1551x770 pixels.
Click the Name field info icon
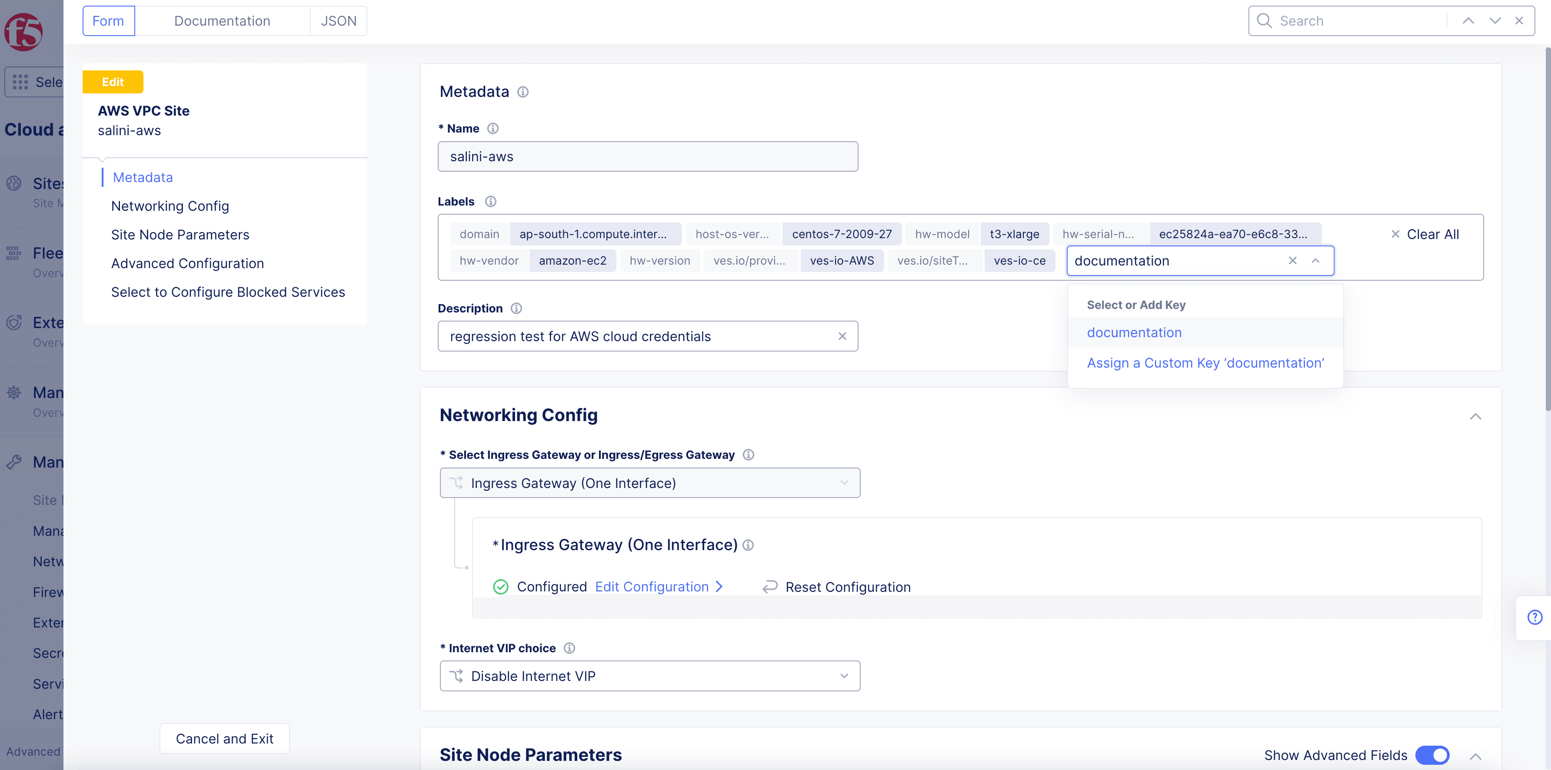(493, 129)
